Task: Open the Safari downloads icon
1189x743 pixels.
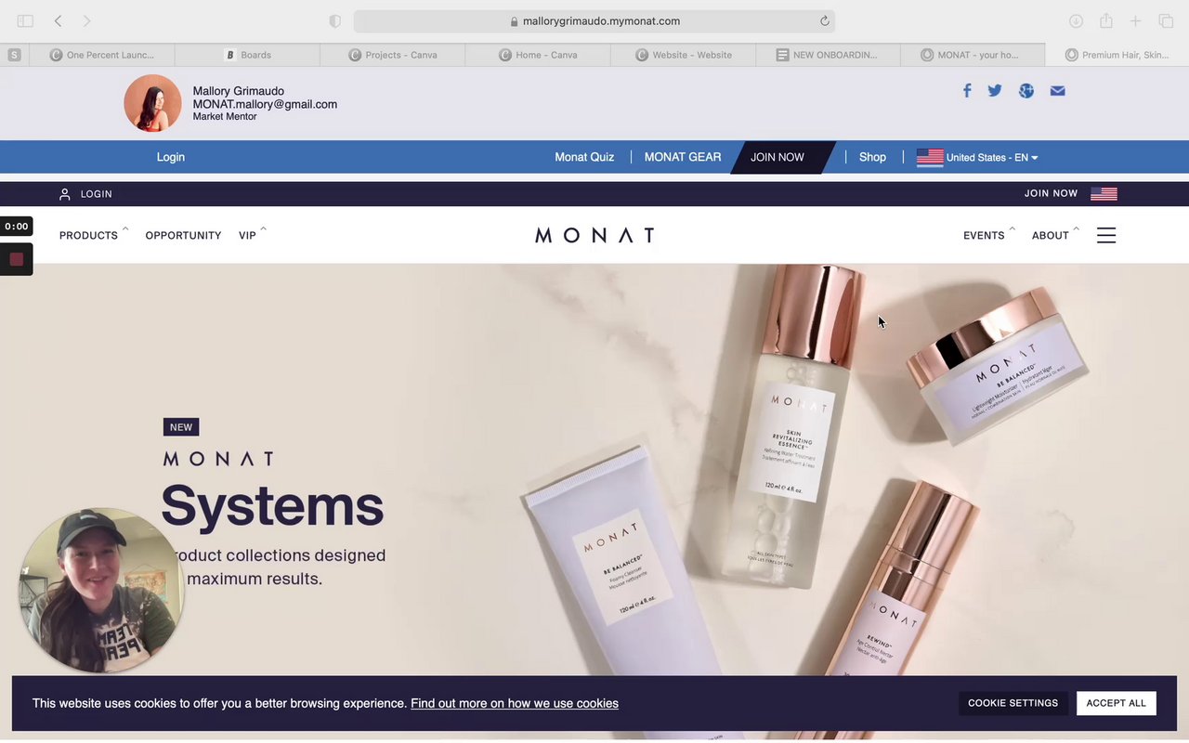Action: 1076,20
